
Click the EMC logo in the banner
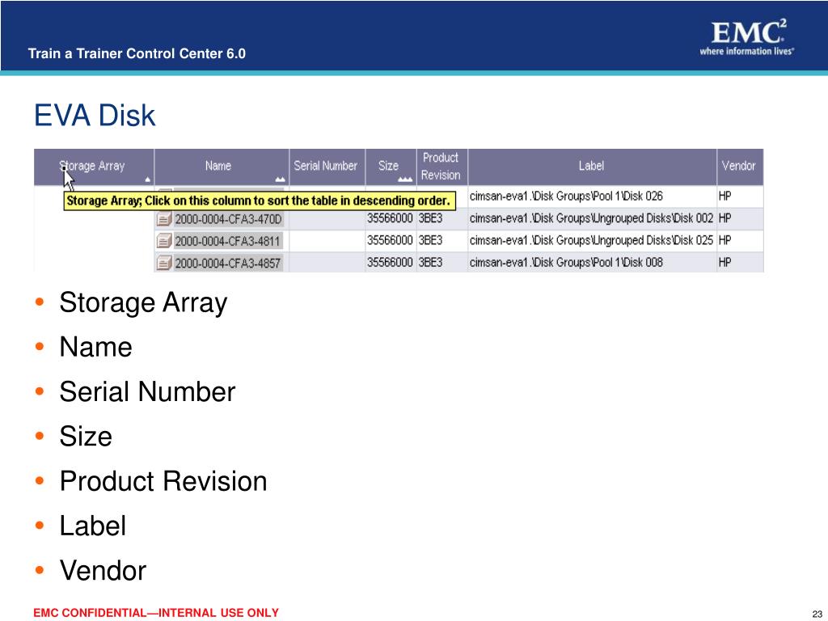tap(748, 37)
